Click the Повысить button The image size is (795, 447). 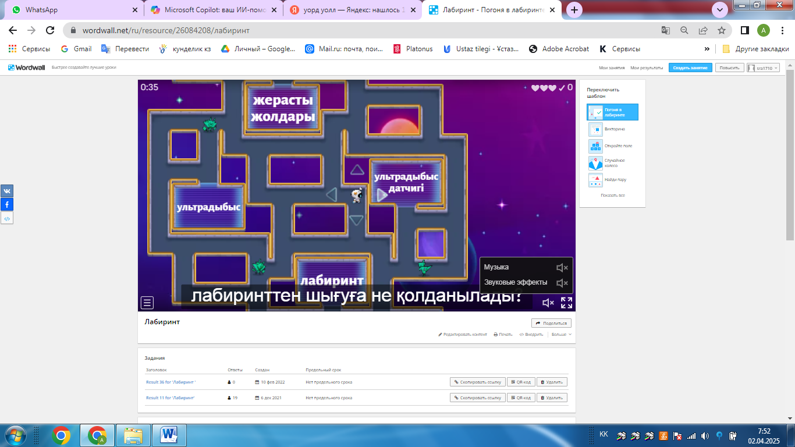click(x=729, y=68)
